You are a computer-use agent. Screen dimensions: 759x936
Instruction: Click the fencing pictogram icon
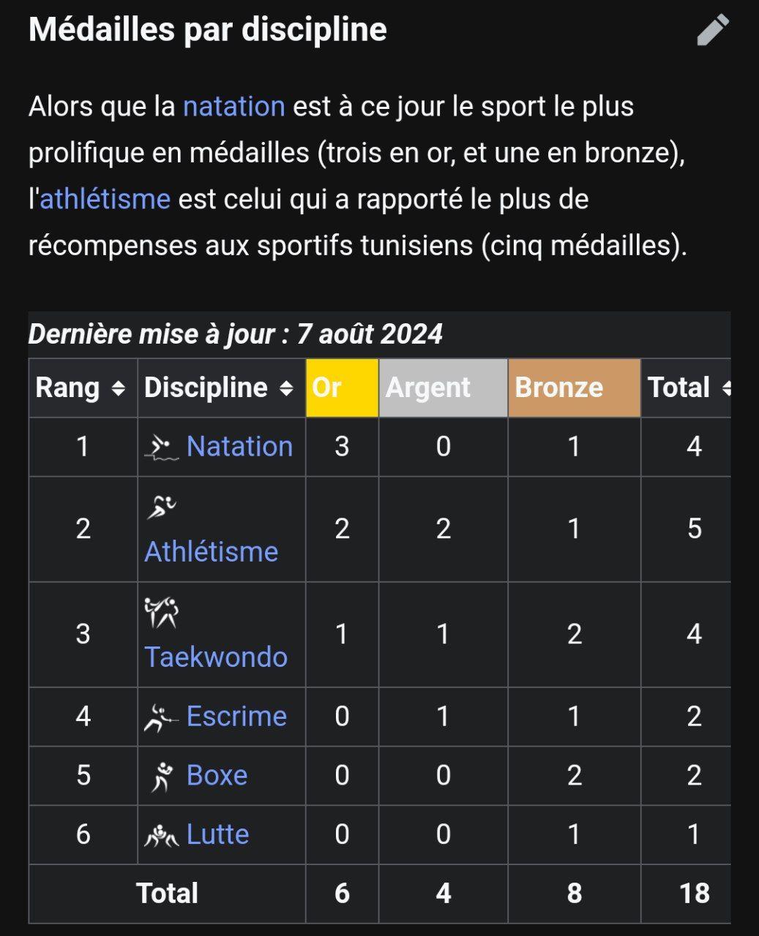tap(162, 717)
